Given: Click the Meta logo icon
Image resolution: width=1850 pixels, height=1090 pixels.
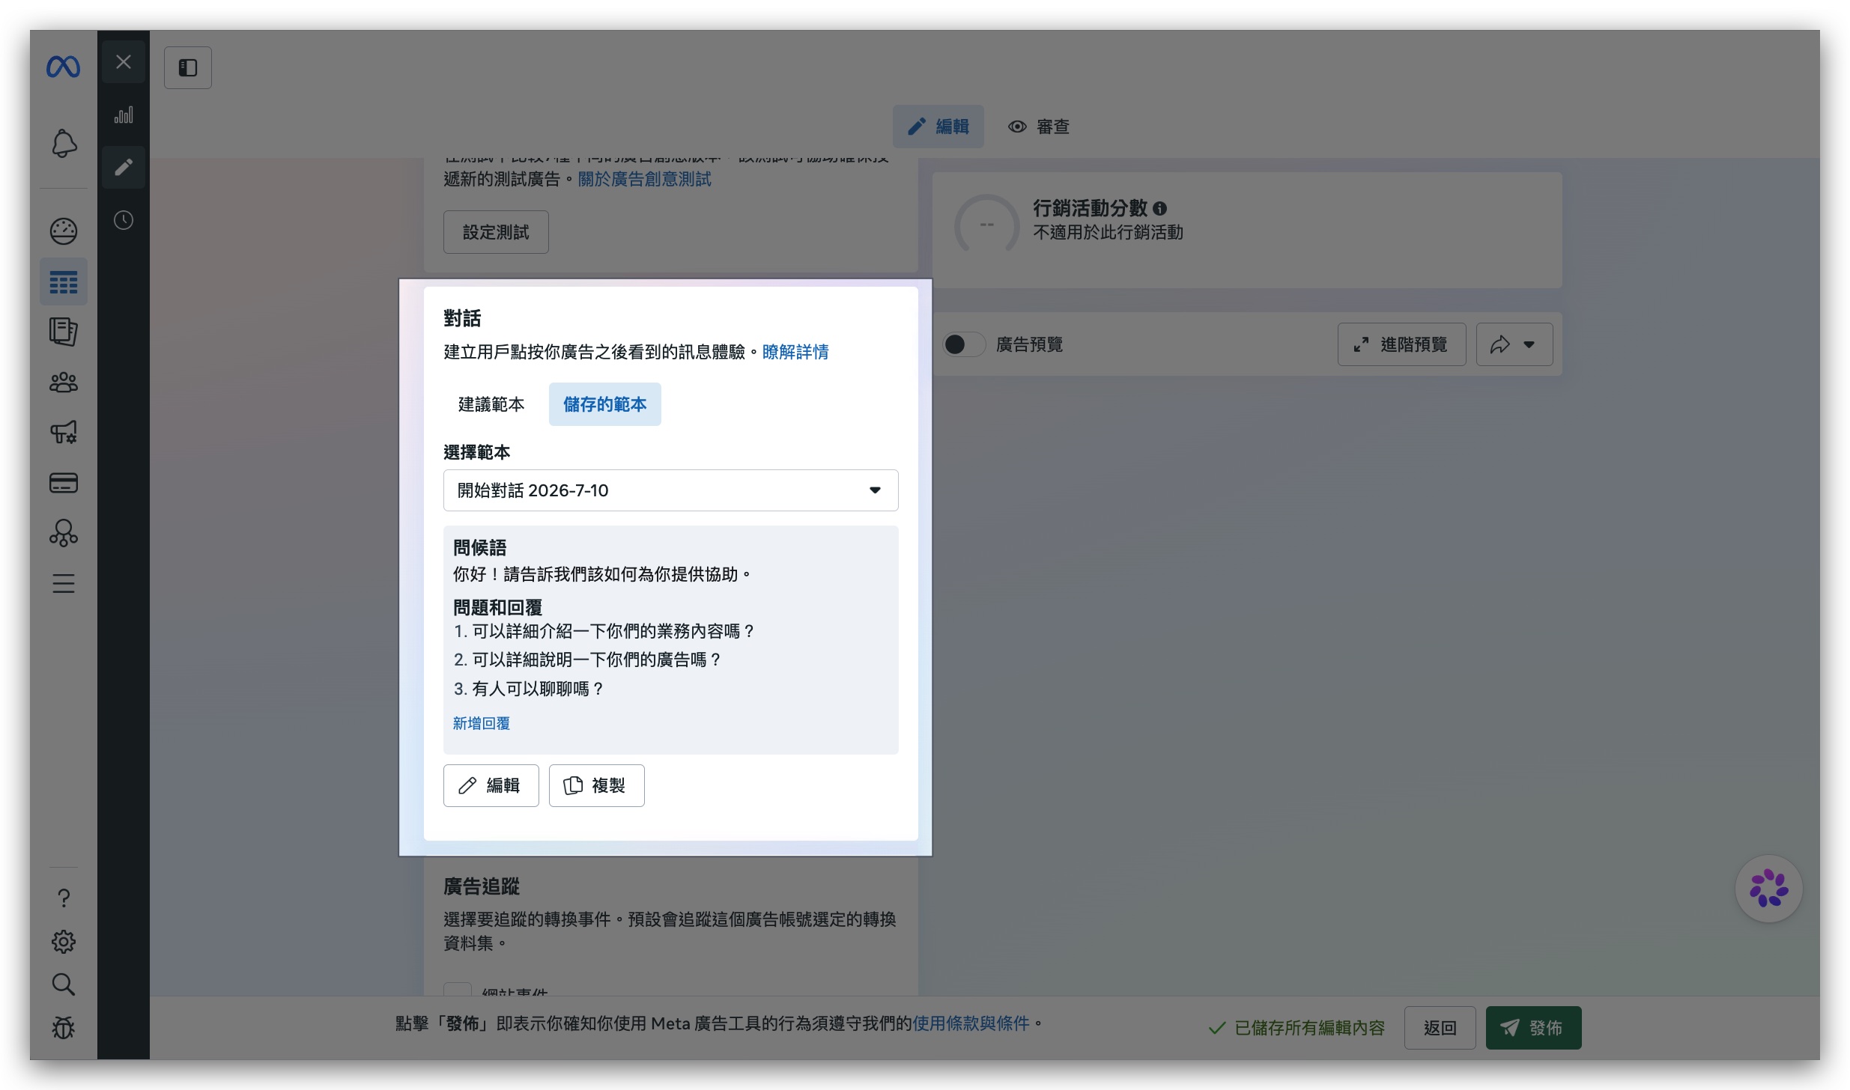Looking at the screenshot, I should pos(63,67).
